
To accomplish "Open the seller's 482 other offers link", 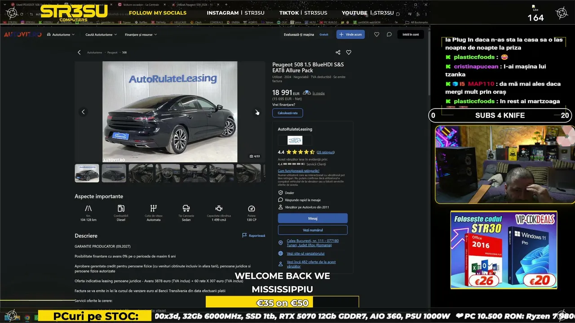I will (x=311, y=264).
